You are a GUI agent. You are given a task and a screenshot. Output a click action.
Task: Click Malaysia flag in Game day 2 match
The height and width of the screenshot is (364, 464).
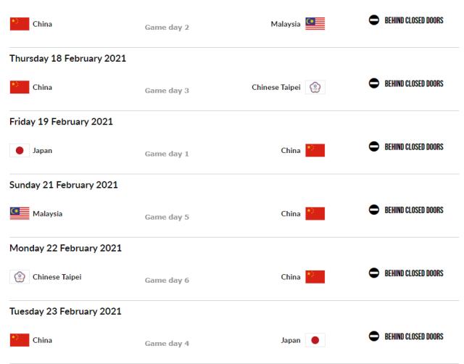click(x=315, y=24)
